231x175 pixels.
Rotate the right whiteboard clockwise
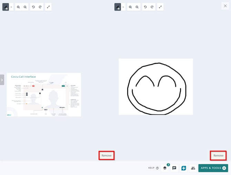[x=152, y=7]
